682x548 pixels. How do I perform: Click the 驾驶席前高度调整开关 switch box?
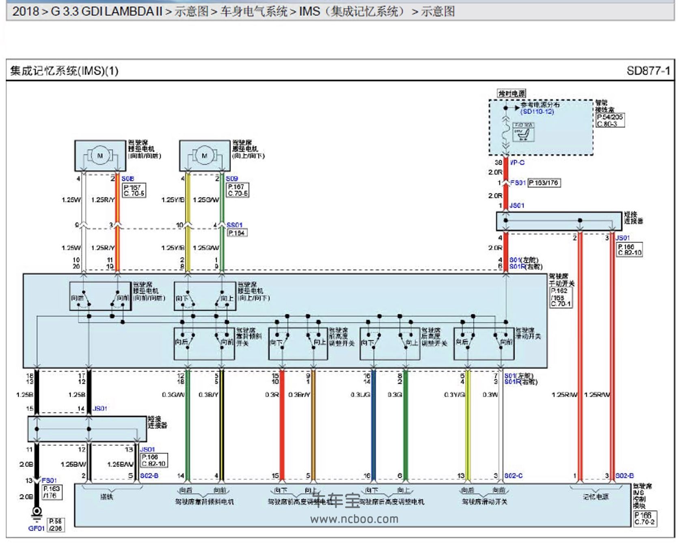(x=298, y=343)
